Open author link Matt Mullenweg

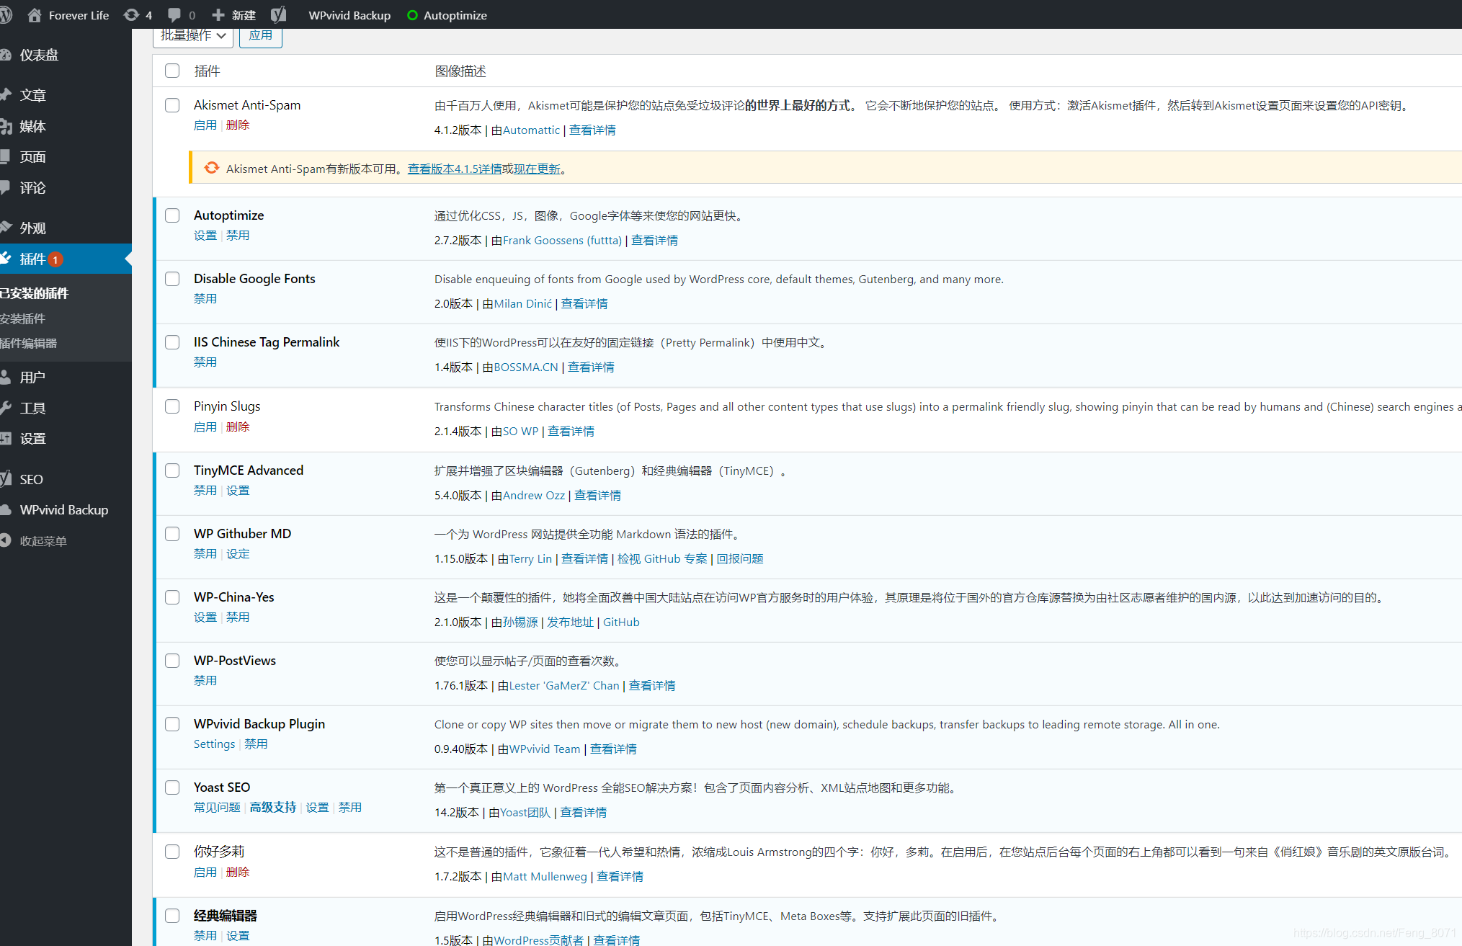545,876
